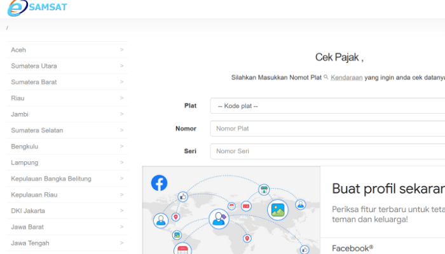
Task: Click the center profile icon on the map
Action: pyautogui.click(x=219, y=218)
